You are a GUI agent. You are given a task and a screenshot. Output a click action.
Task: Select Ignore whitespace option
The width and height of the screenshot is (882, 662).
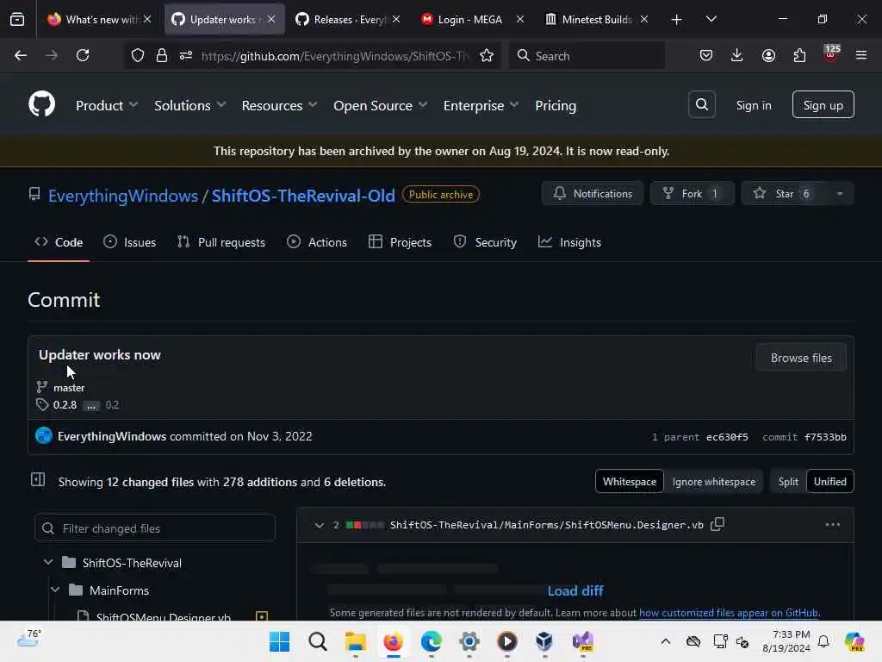tap(714, 481)
